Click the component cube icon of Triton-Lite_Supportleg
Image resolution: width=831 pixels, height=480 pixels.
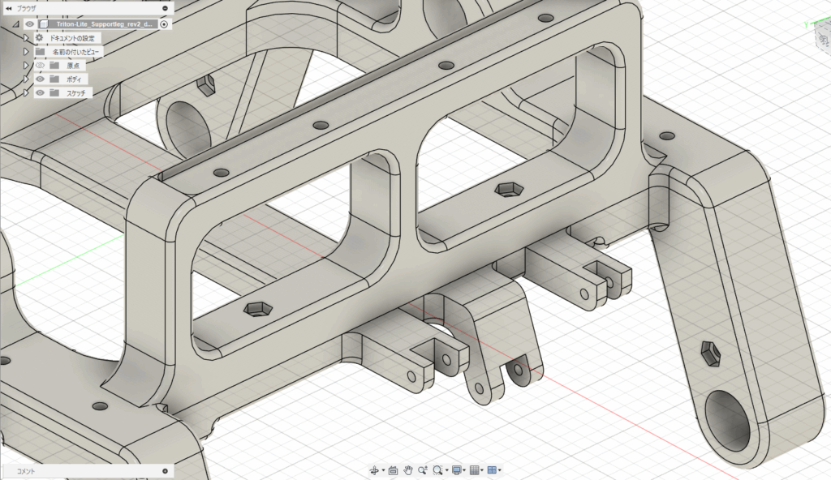point(45,24)
